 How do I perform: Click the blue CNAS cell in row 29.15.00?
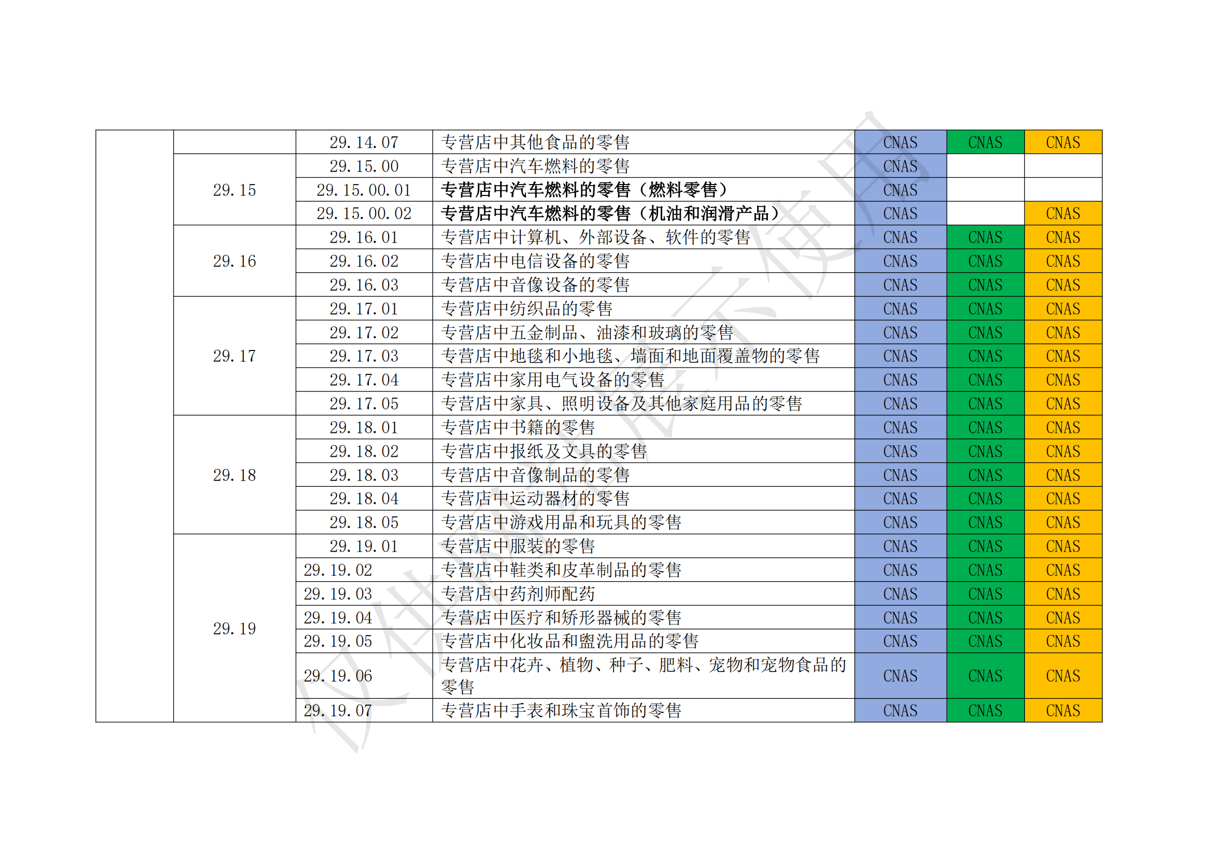pos(901,166)
